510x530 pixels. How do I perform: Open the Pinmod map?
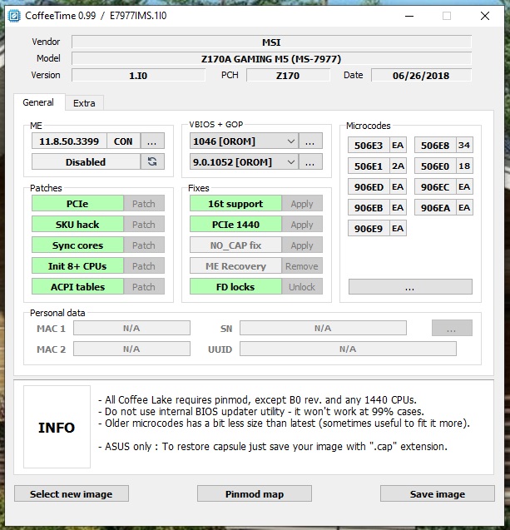point(254,494)
